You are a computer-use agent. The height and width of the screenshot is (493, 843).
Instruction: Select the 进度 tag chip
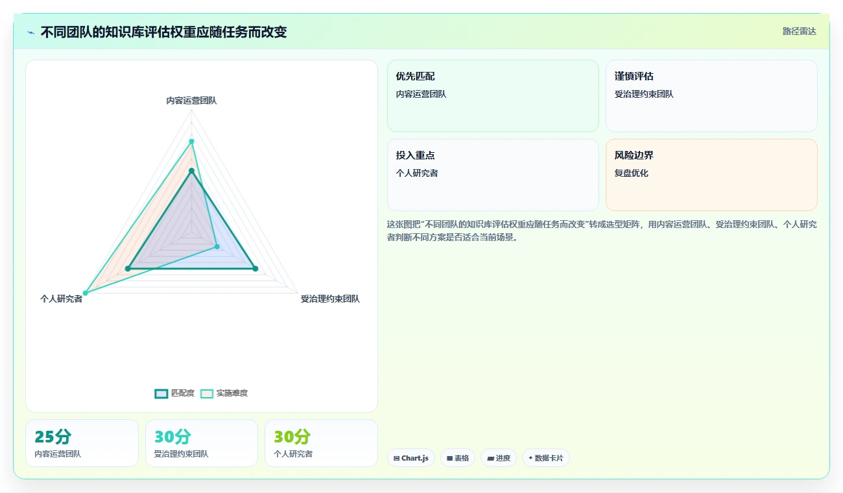pyautogui.click(x=499, y=458)
